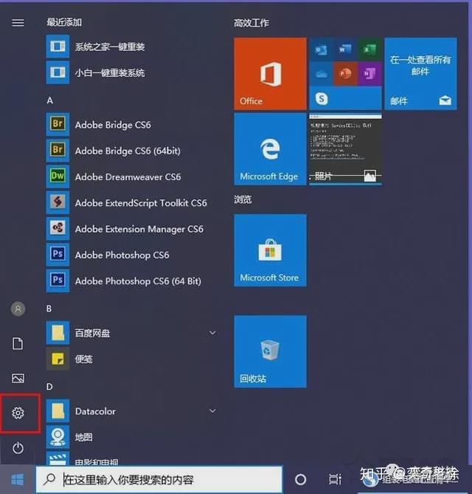Open Skype in the Office apps tile
Screen dimensions: 472x494
(x=322, y=99)
